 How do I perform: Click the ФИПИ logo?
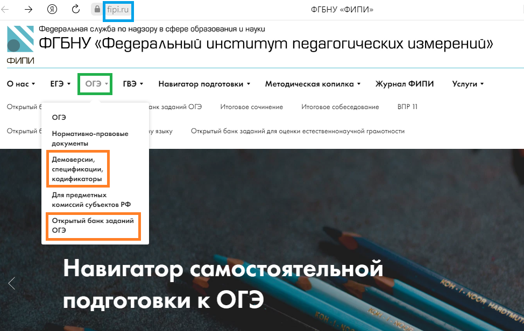click(x=20, y=45)
